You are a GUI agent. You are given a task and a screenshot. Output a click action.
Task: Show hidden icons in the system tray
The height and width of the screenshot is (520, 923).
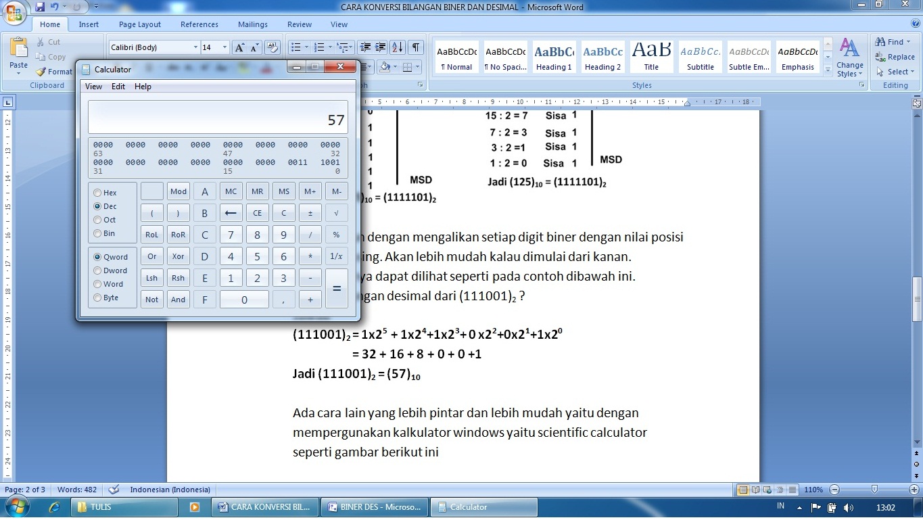coord(799,507)
